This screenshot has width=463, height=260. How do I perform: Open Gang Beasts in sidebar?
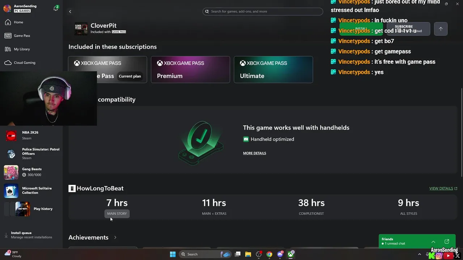pyautogui.click(x=32, y=172)
